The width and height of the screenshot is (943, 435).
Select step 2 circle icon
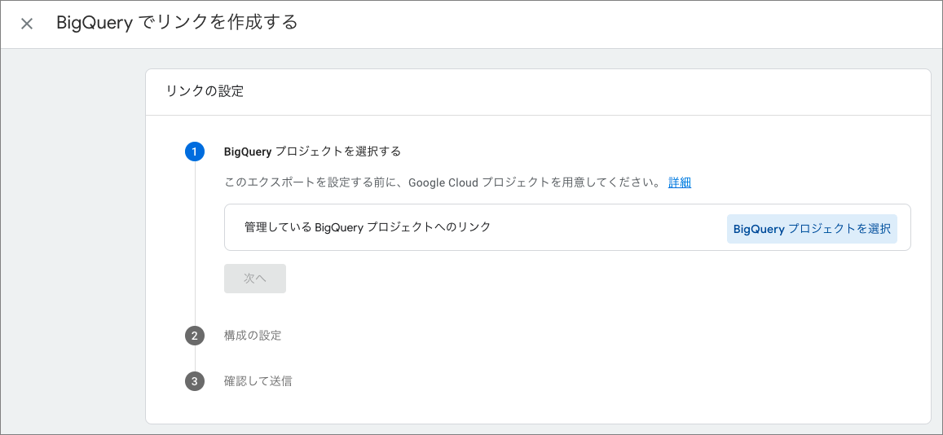pos(194,336)
